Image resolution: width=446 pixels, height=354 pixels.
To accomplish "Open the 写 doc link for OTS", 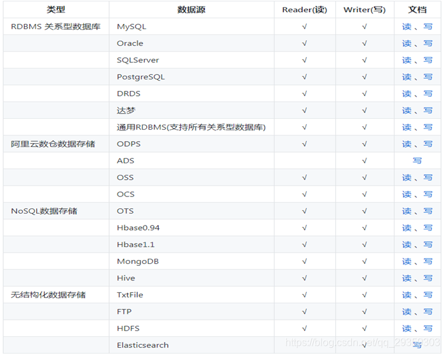I will [x=428, y=212].
